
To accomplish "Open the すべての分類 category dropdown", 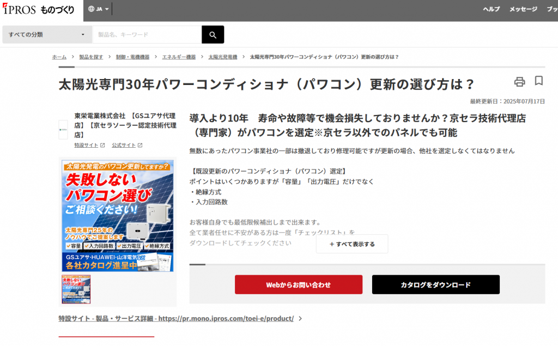I will point(47,34).
